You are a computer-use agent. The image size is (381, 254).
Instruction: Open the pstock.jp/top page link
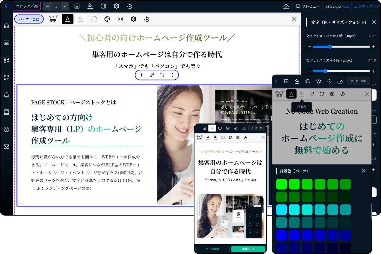click(337, 6)
